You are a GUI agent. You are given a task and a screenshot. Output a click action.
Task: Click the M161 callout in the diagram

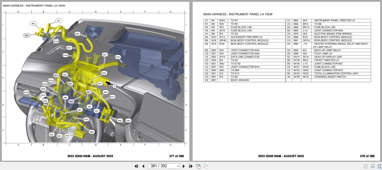coord(113,97)
